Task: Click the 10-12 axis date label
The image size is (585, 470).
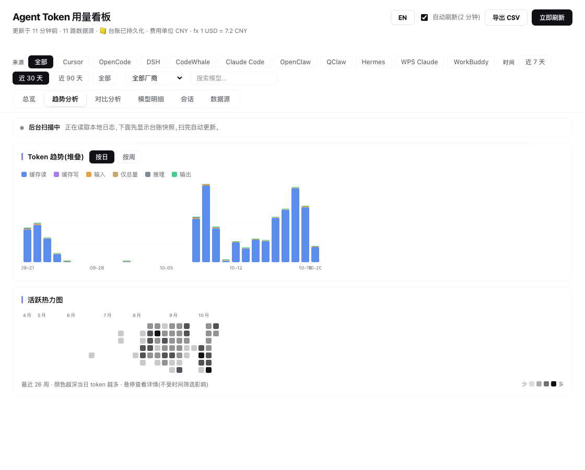Action: [x=236, y=268]
